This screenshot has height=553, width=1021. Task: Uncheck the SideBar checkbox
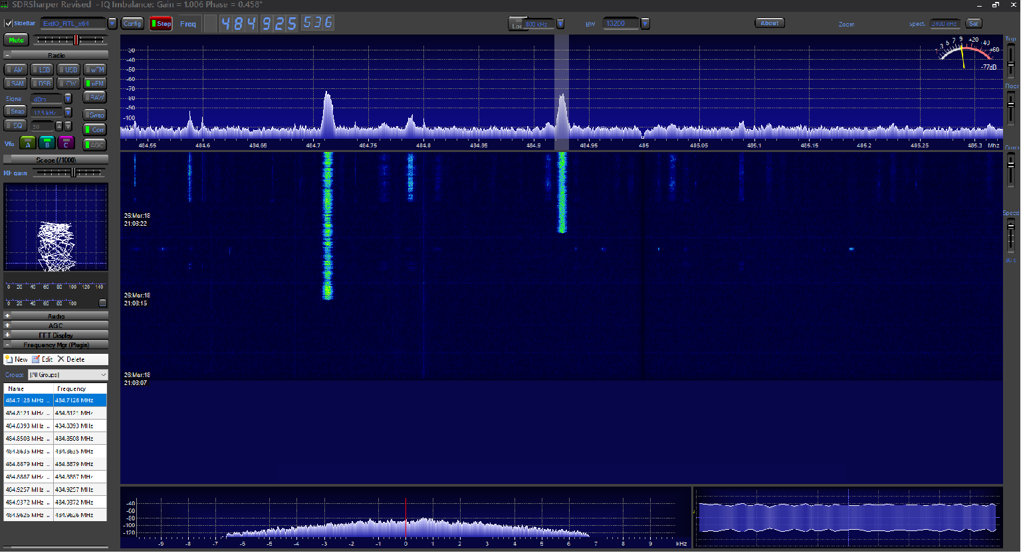click(x=9, y=24)
